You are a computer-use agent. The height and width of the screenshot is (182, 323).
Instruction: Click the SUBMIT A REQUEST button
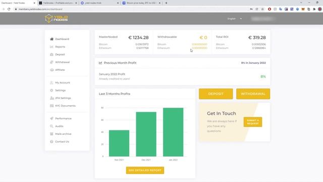tap(253, 122)
